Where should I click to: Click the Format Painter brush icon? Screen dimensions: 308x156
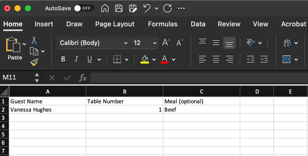coord(34,62)
